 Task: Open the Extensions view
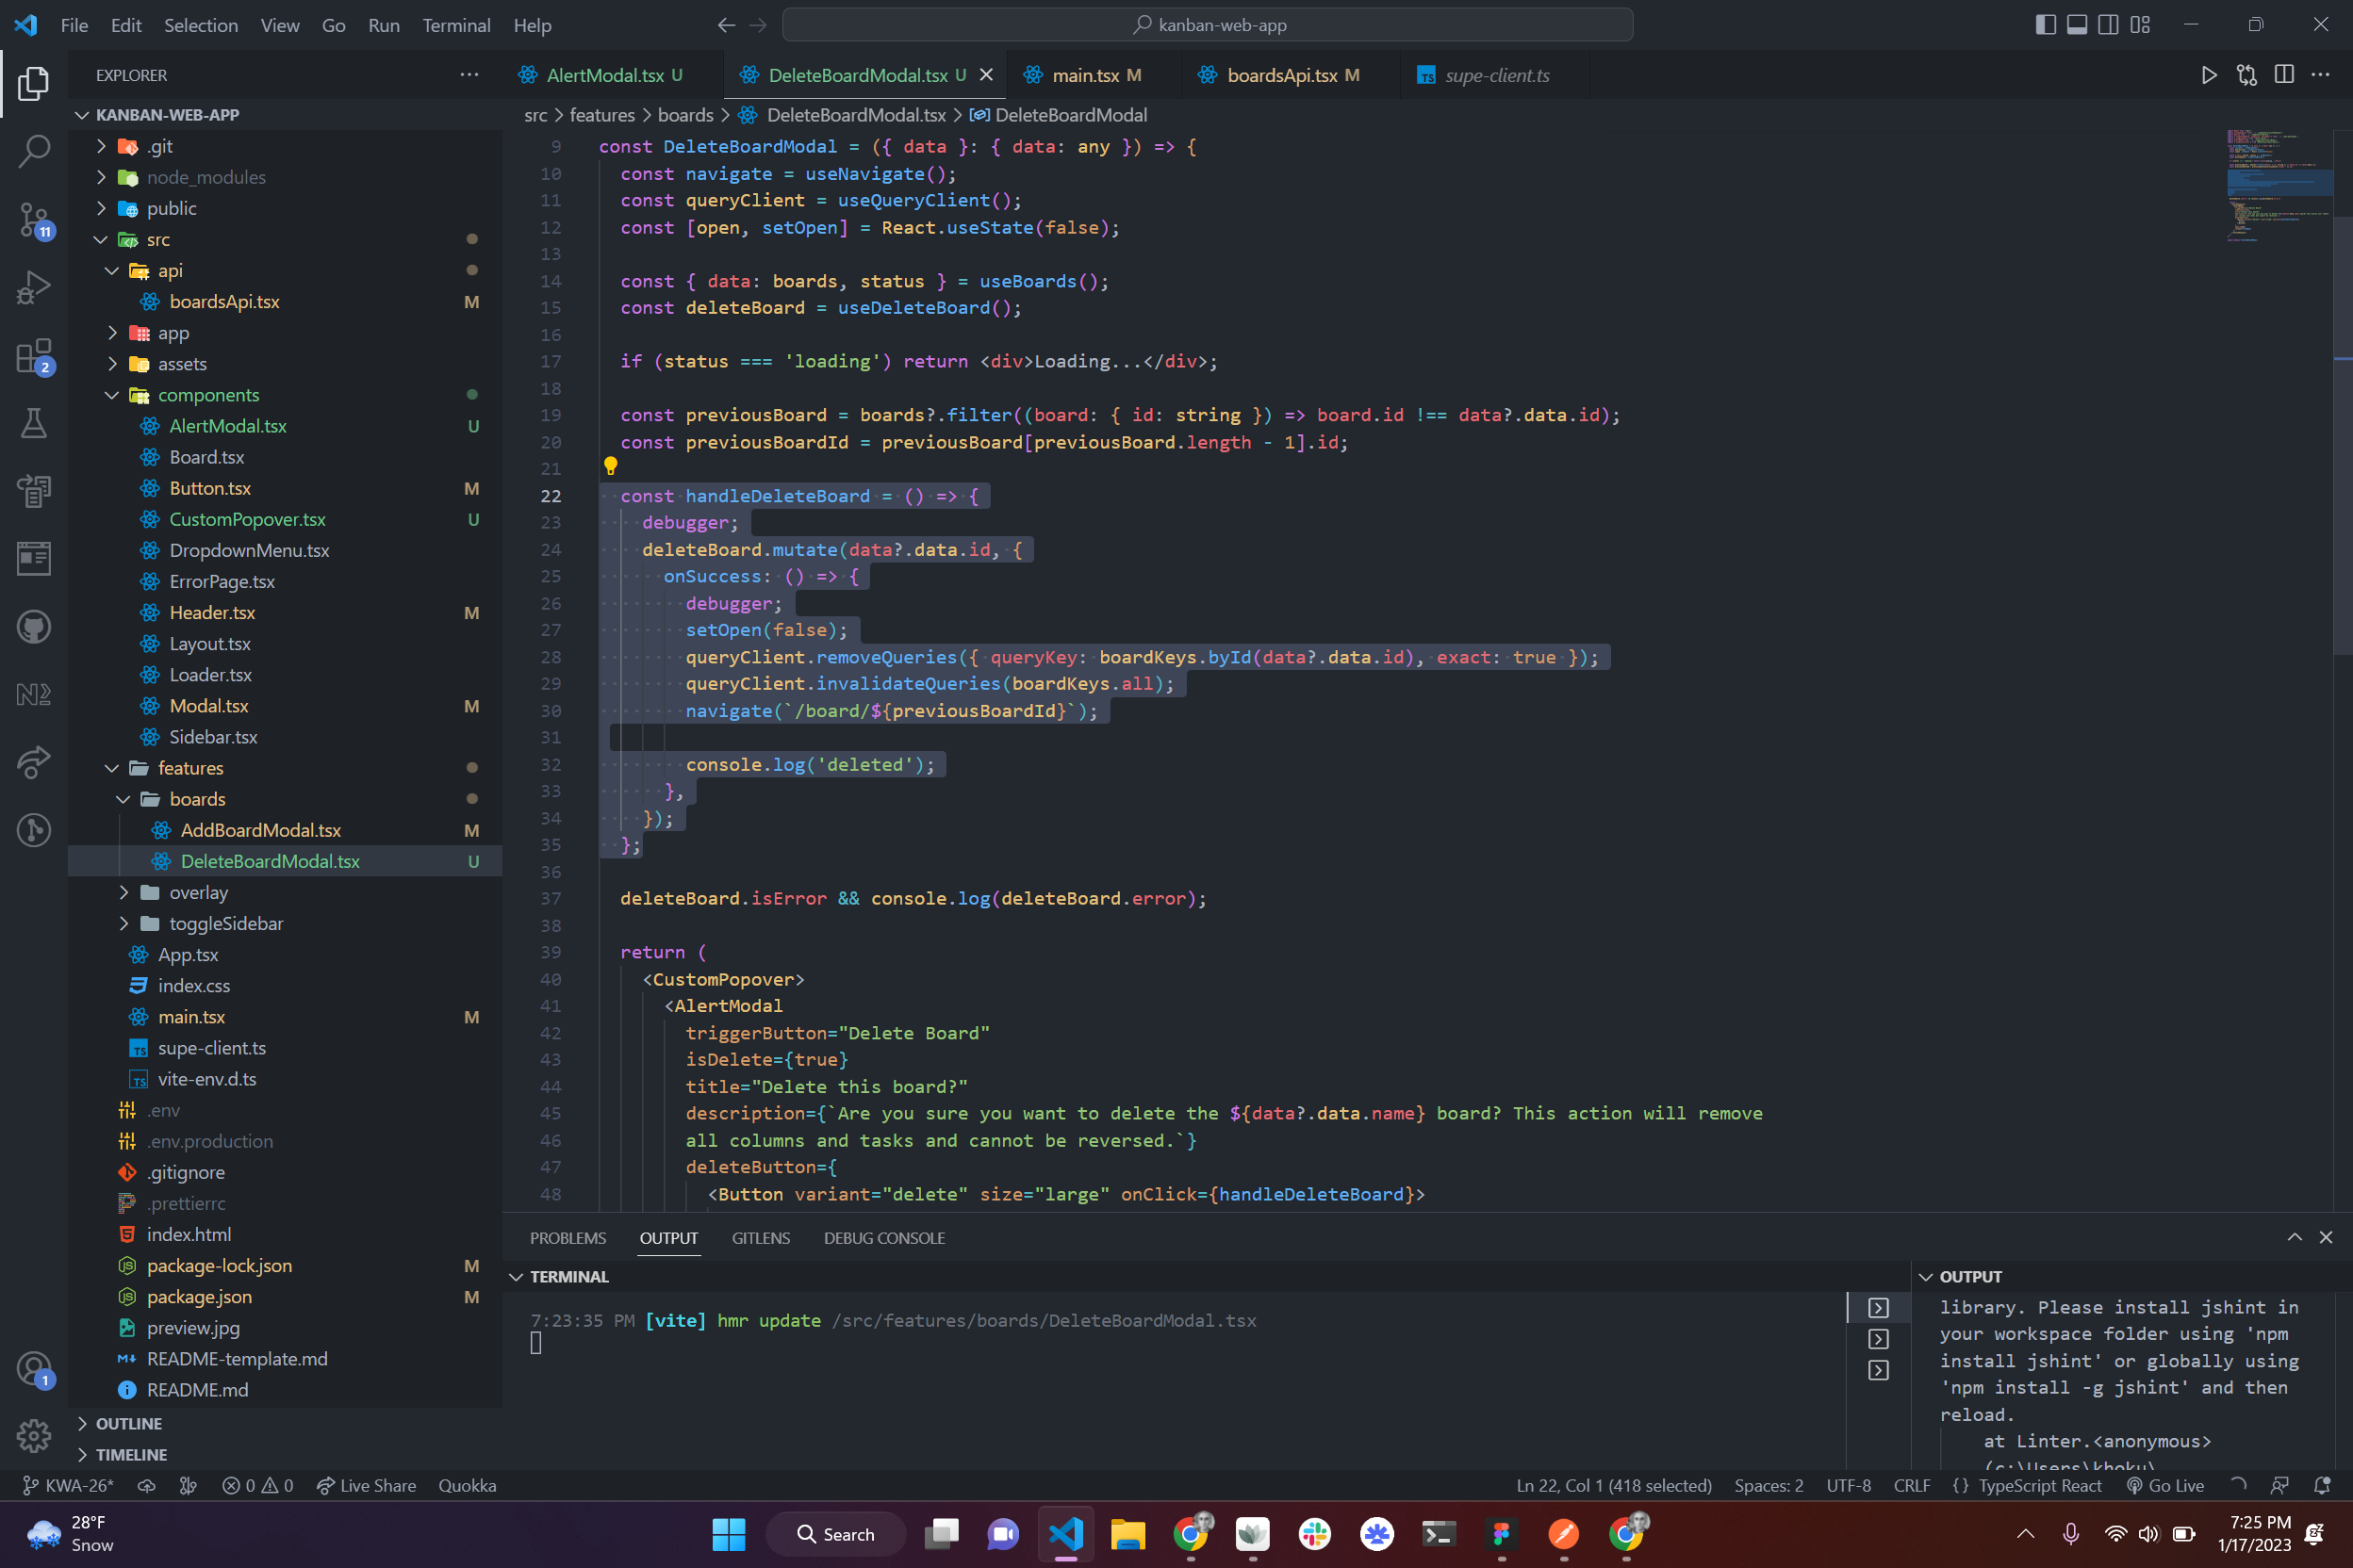33,355
